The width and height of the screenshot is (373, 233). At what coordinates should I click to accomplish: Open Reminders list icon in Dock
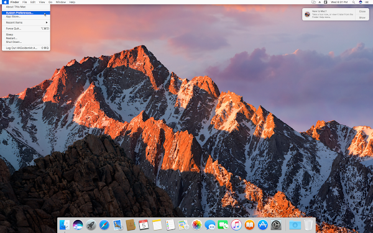tap(170, 225)
